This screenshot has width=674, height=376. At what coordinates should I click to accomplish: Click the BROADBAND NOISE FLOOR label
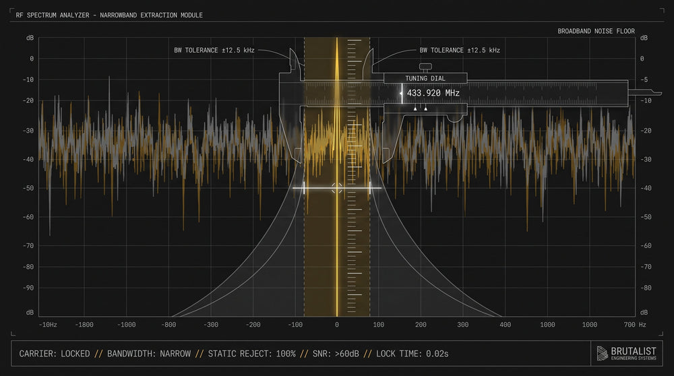tap(596, 31)
